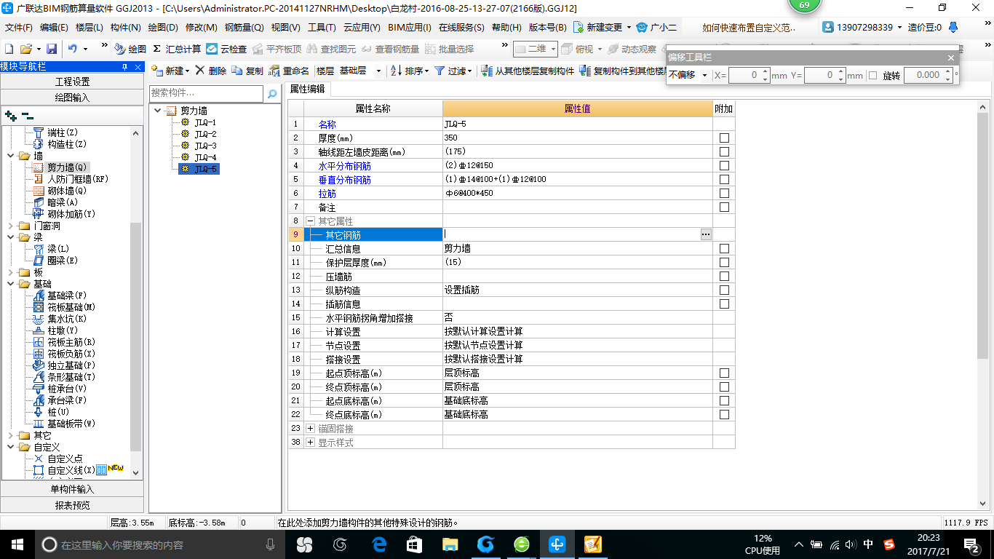Expand the 板 tree folder

[x=10, y=272]
